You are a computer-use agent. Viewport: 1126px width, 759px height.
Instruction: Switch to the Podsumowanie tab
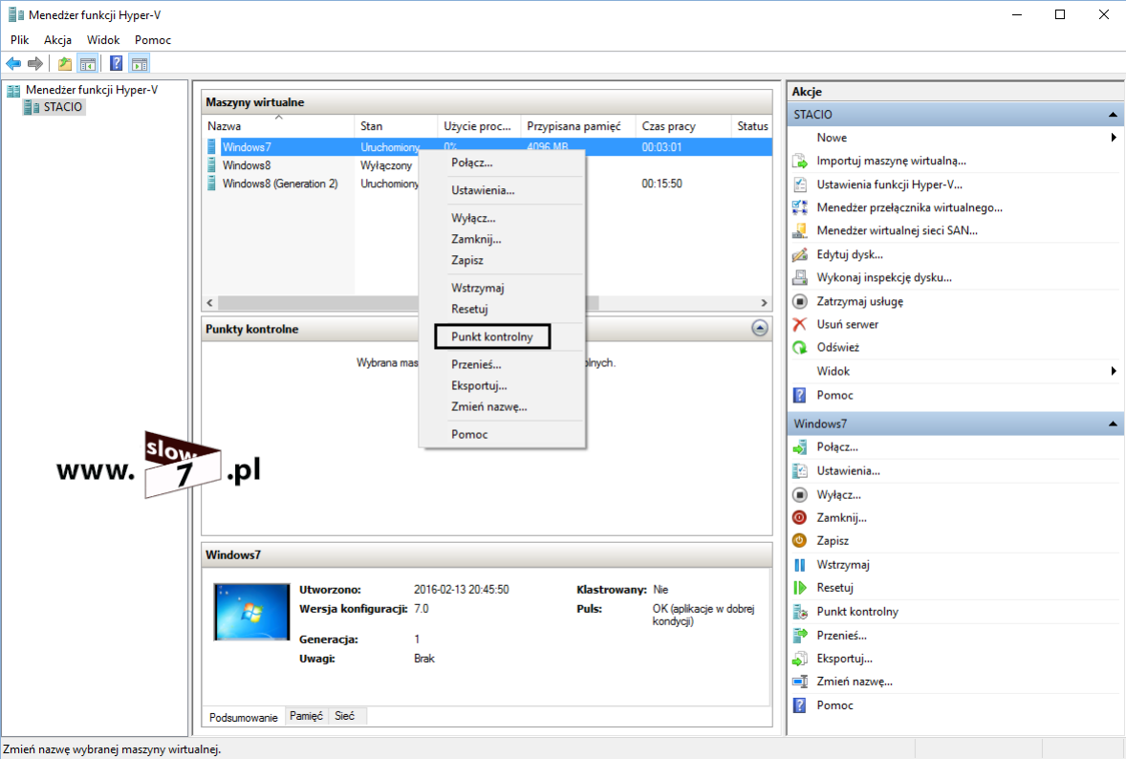[x=244, y=717]
